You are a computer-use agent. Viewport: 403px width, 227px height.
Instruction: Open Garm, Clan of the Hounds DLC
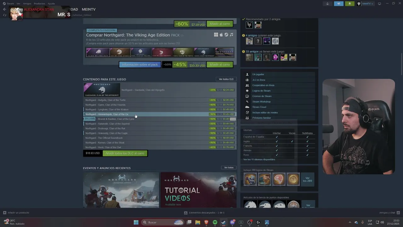160,105
